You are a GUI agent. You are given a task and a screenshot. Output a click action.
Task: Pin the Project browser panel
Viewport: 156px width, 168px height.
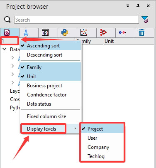(138, 6)
